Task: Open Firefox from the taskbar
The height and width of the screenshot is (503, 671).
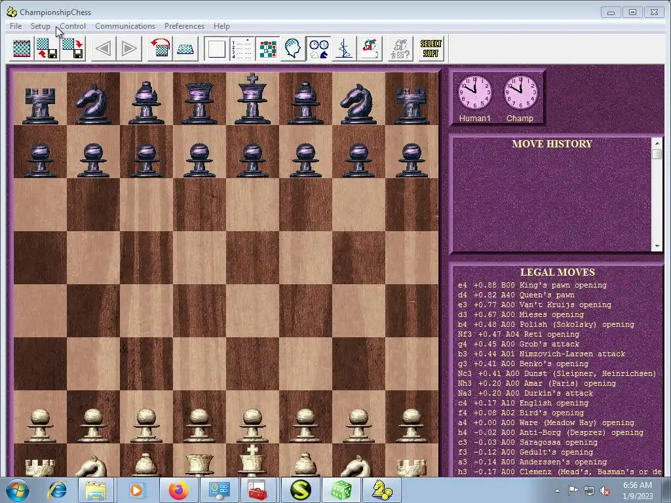Action: 178,490
